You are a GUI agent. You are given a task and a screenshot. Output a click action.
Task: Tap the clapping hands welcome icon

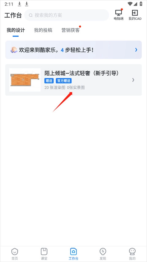point(14,50)
